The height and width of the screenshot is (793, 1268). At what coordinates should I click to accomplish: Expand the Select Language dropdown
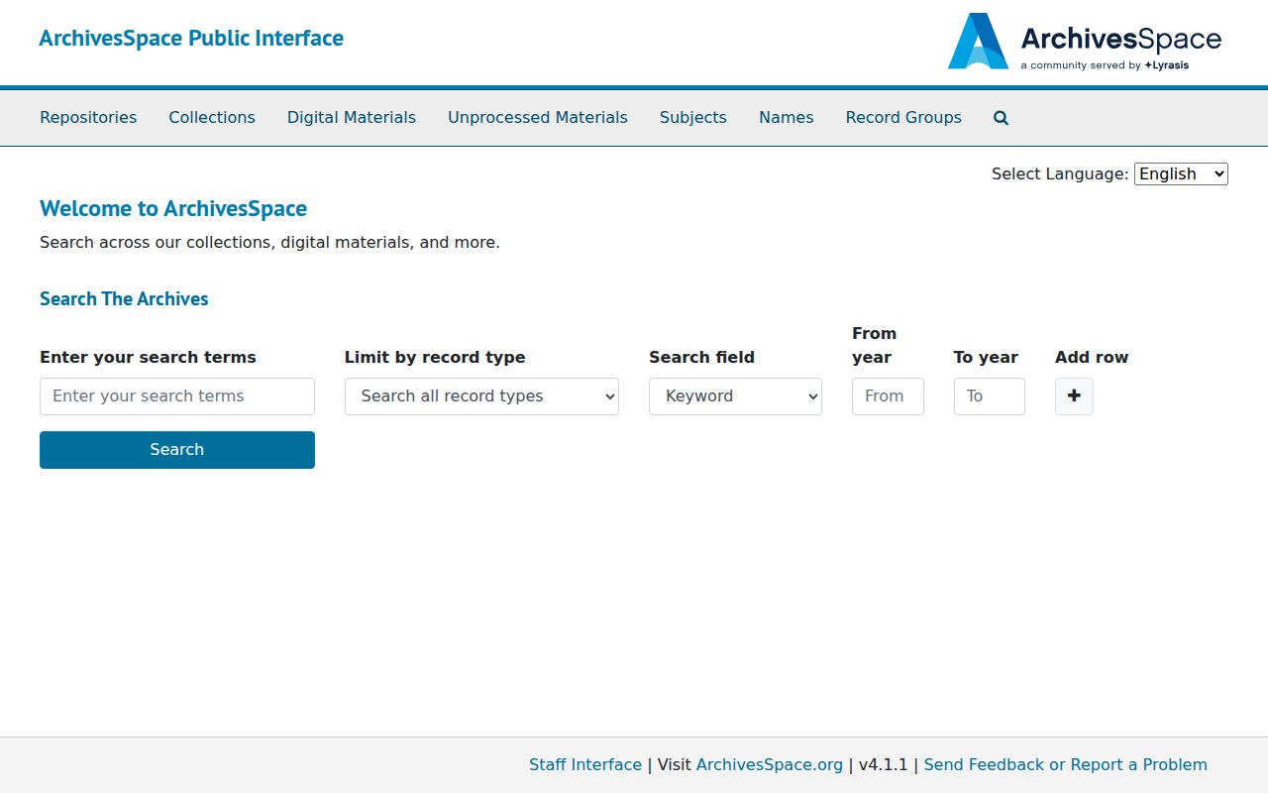1181,173
